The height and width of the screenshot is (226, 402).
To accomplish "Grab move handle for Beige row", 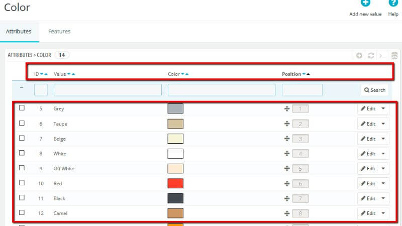I will point(287,139).
